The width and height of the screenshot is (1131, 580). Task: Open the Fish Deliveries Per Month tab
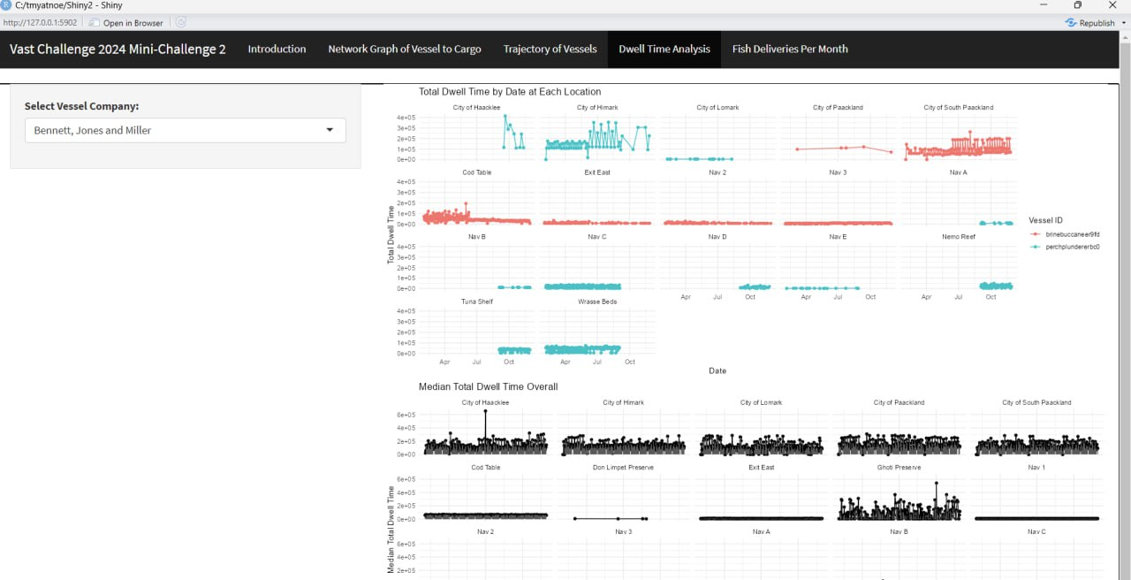(789, 49)
